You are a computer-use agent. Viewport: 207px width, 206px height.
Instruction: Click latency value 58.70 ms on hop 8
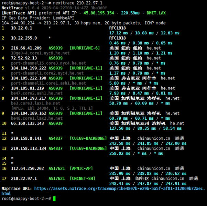[119, 103]
